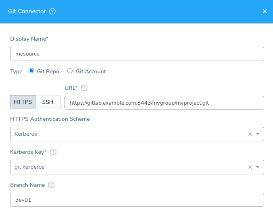Open the Git Connector help icon
273x211 pixels.
tap(52, 11)
